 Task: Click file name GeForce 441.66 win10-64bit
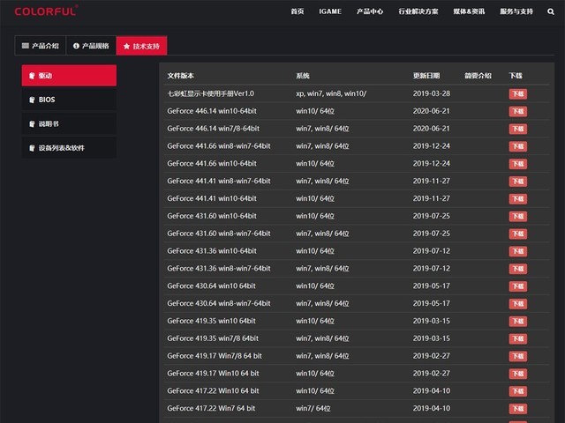pos(212,164)
